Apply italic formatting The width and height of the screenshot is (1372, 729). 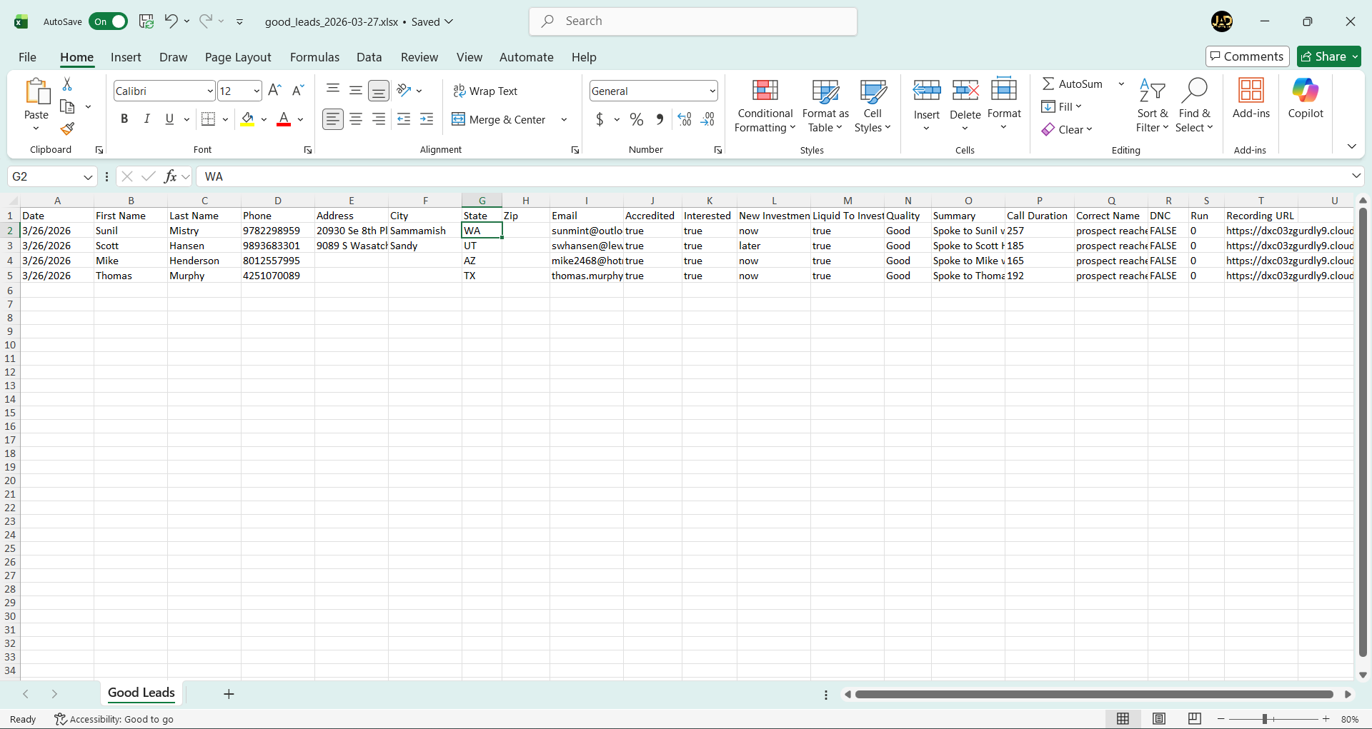(x=146, y=119)
